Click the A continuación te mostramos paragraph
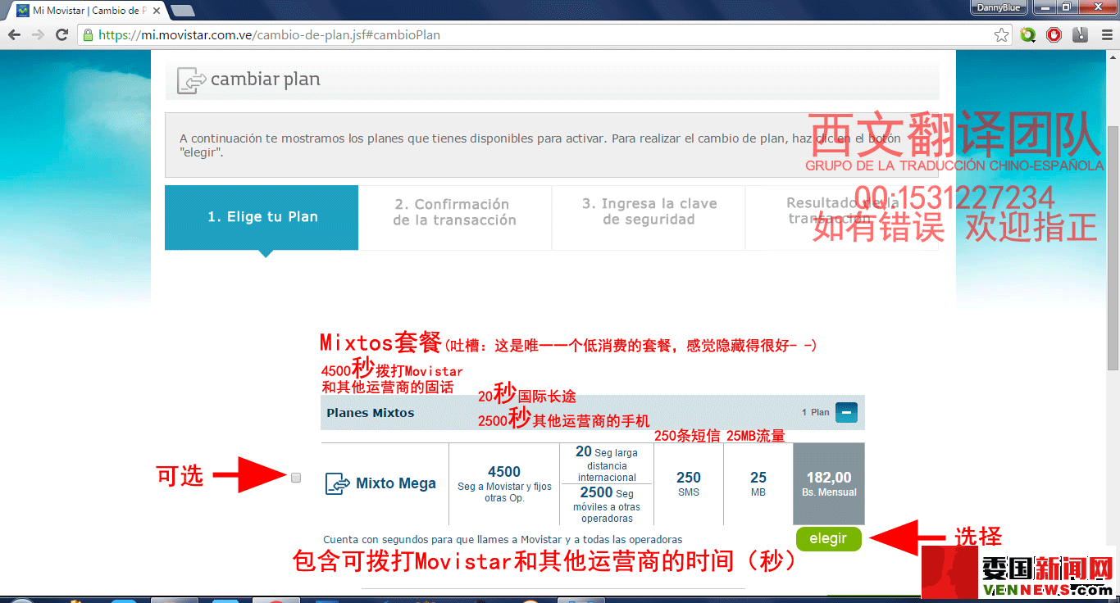The image size is (1120, 603). click(x=540, y=145)
